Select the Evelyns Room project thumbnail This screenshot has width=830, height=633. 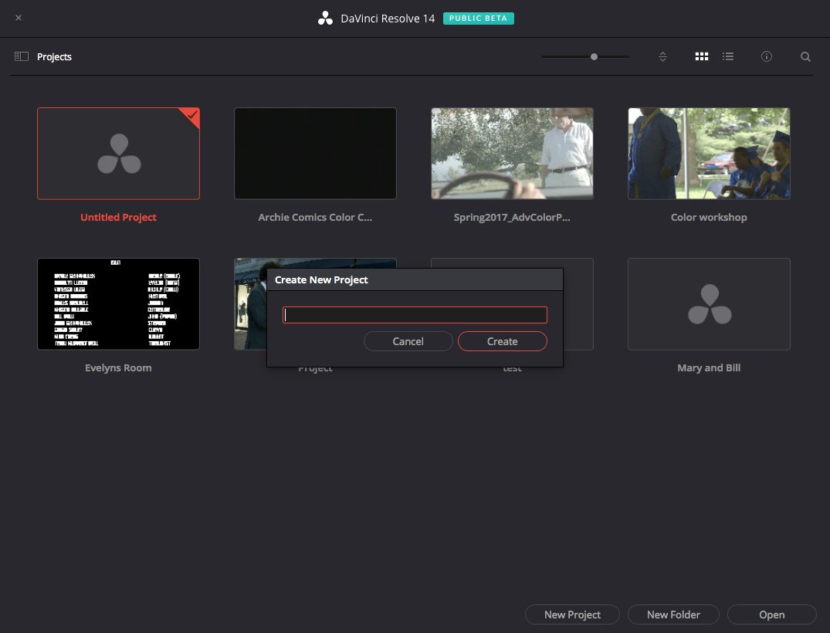coord(119,304)
